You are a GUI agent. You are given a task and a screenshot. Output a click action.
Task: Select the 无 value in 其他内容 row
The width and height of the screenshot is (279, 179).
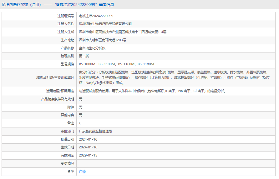81,115
